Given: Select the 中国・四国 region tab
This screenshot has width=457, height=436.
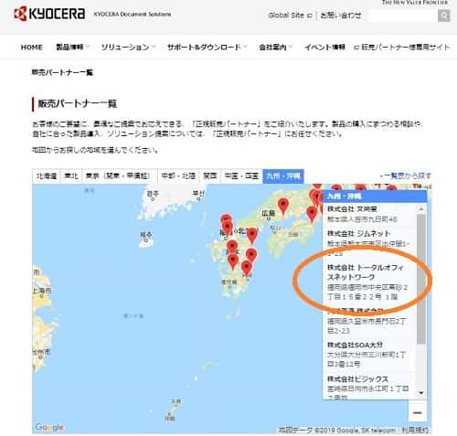Looking at the screenshot, I should pyautogui.click(x=241, y=175).
